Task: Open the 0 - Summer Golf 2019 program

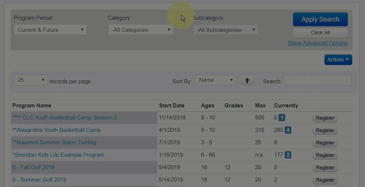Action: click(39, 180)
